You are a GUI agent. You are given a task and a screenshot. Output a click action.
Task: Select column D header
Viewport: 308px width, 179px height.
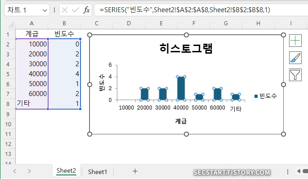point(129,23)
